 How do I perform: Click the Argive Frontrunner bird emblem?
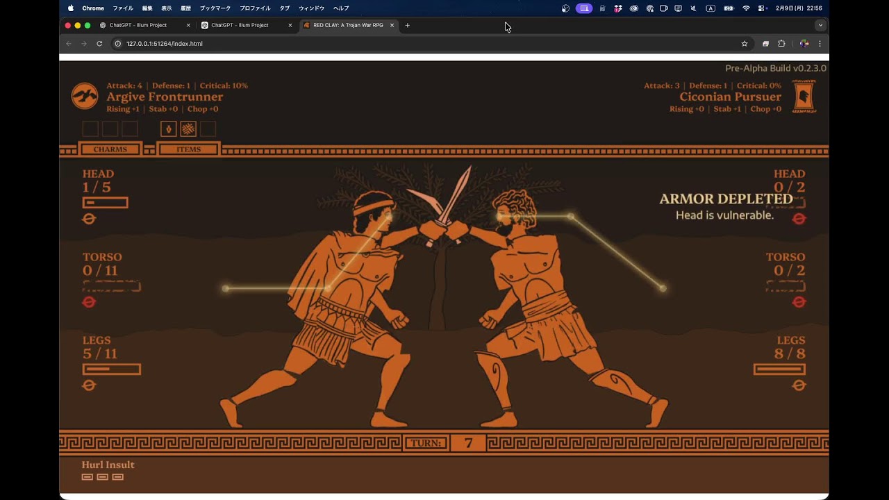point(85,97)
